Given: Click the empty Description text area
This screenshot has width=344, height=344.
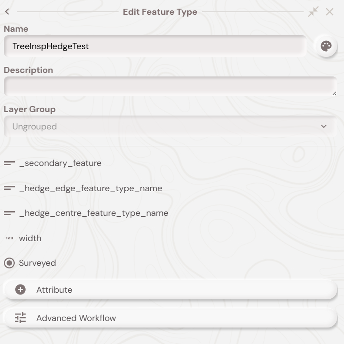Looking at the screenshot, I should (169, 86).
